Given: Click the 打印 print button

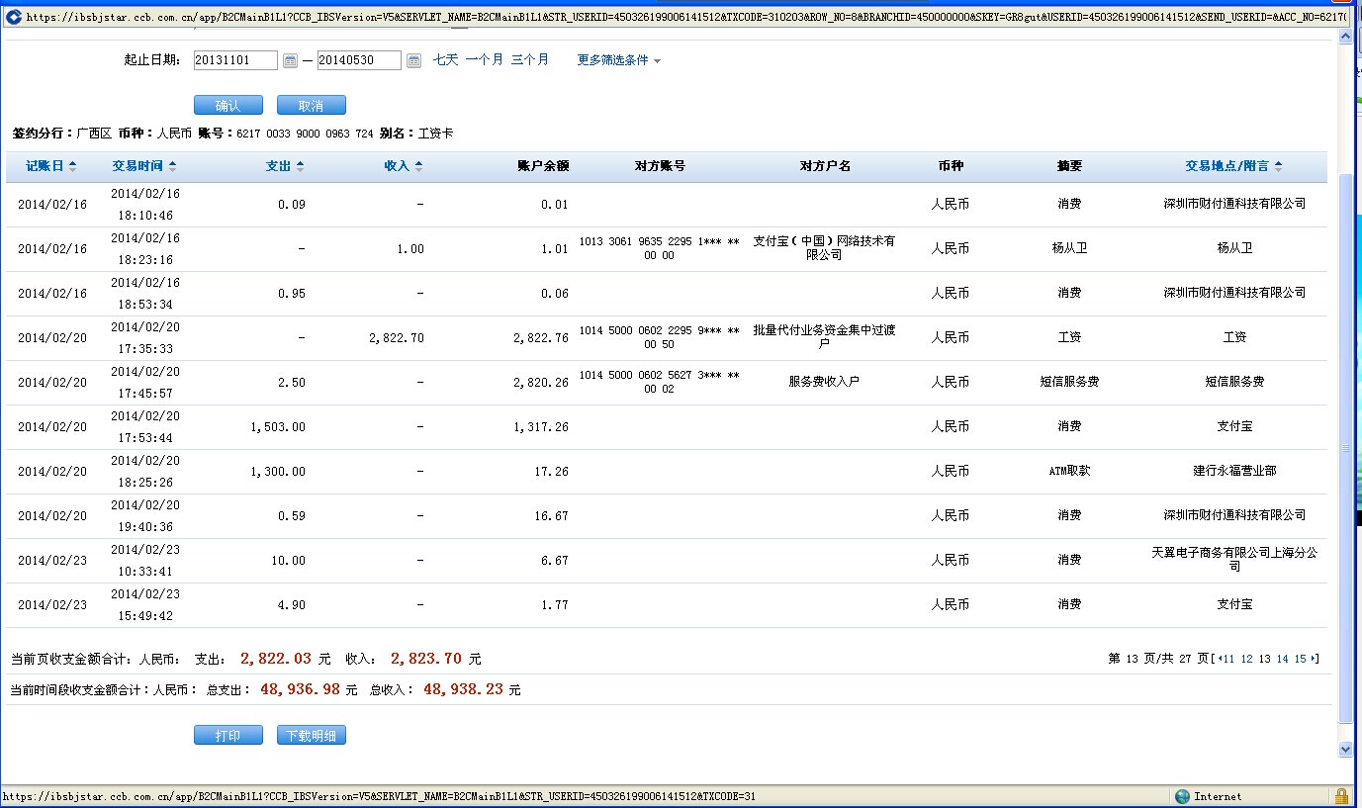Looking at the screenshot, I should tap(228, 736).
